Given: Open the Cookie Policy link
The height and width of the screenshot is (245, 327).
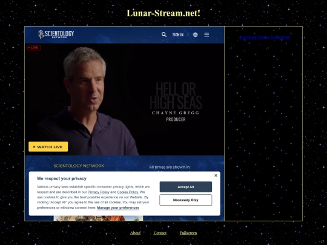Looking at the screenshot, I should coord(128,192).
